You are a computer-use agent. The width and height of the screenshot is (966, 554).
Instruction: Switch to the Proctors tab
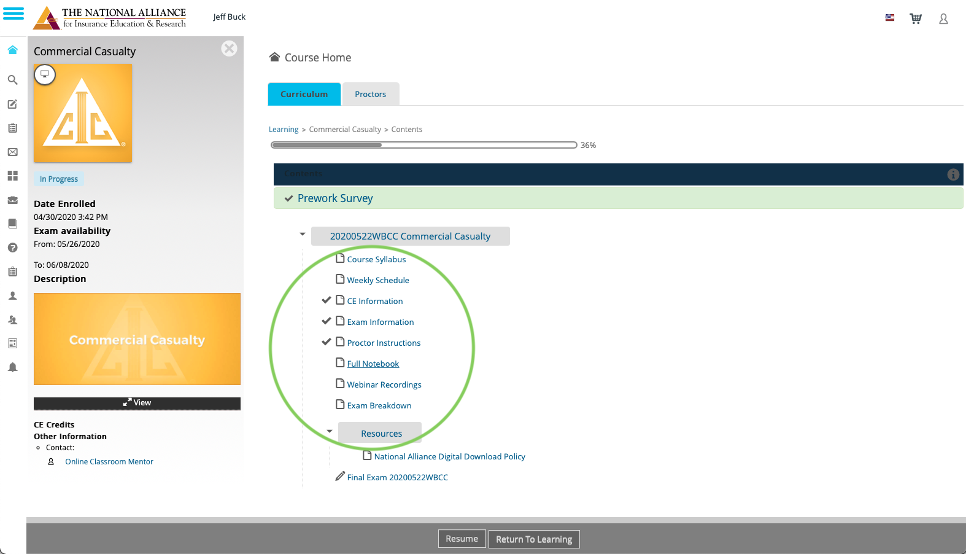coord(370,94)
